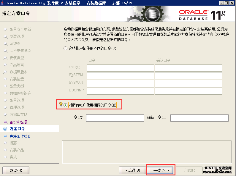Click the Java icon in the title bar
The image size is (236, 176).
(x=3, y=3)
